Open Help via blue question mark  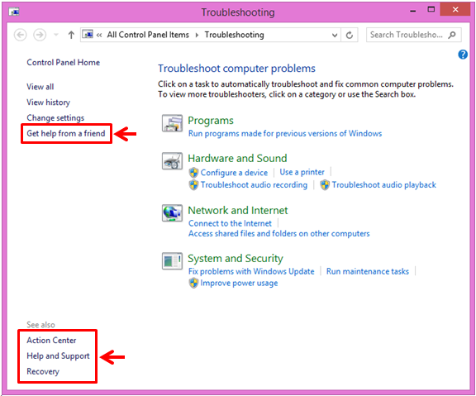[463, 55]
